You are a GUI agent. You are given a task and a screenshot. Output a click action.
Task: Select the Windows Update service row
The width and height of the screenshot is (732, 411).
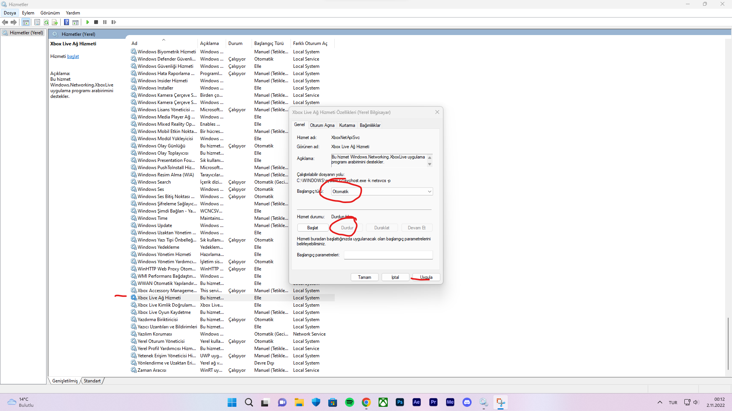(x=233, y=225)
